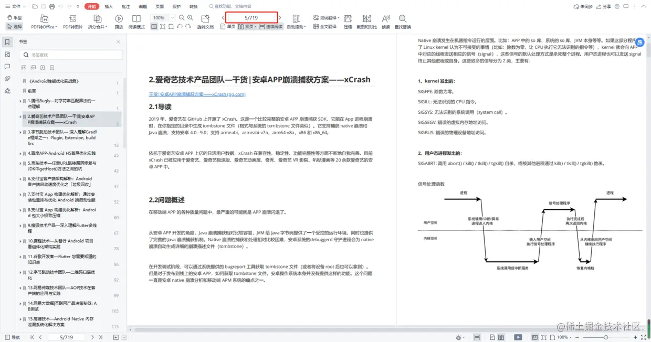651x342 pixels.
Task: Click the add bookmark icon
Action: (43, 68)
